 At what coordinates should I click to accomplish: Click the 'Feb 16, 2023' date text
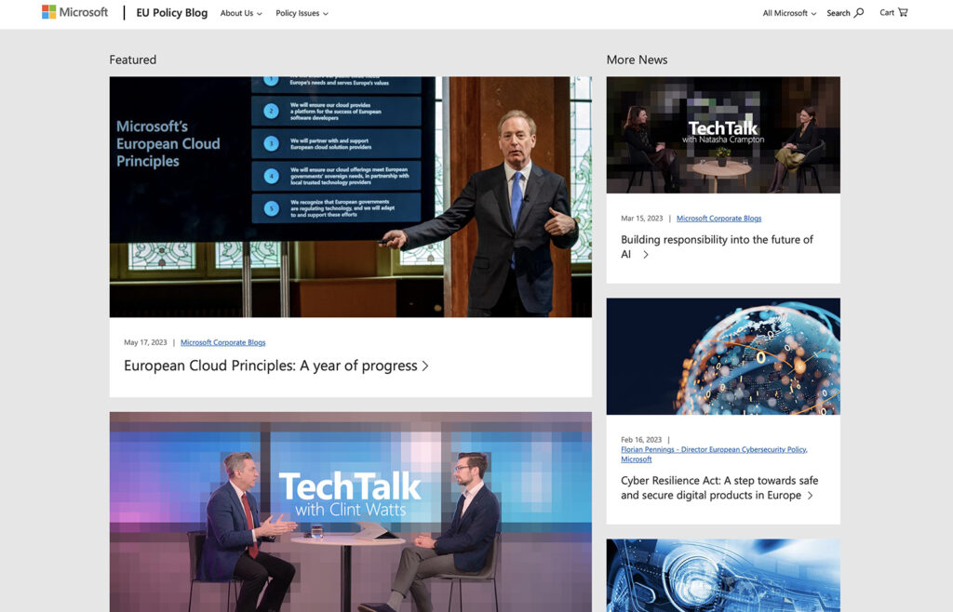pos(641,440)
